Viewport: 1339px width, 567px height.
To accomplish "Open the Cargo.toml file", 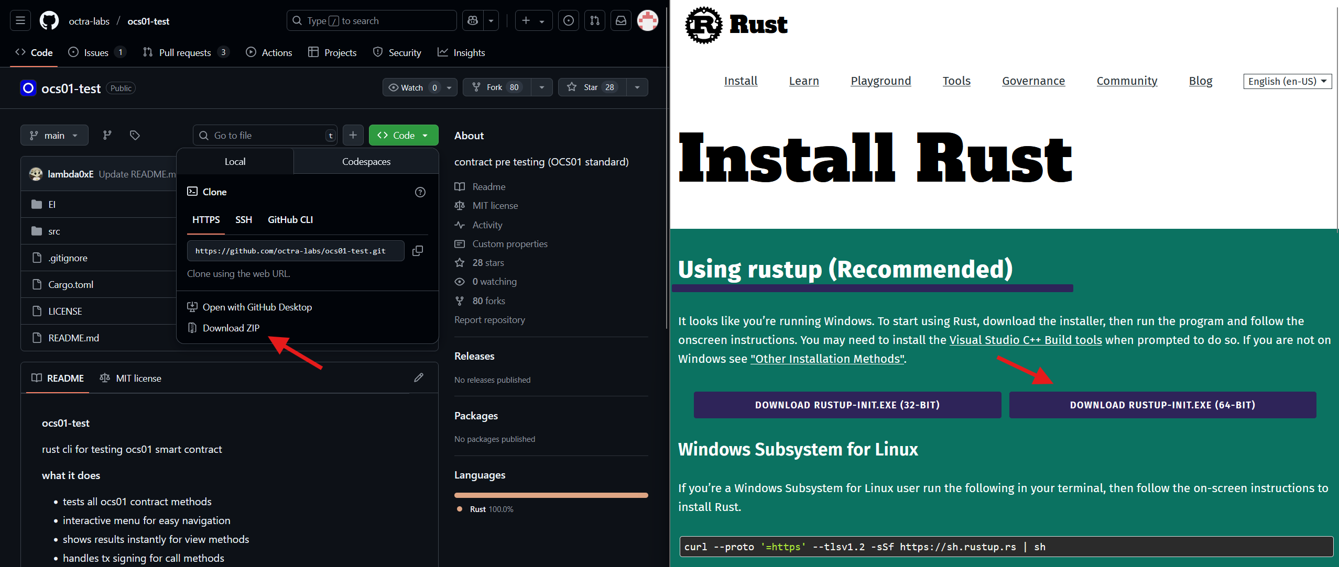I will point(71,284).
